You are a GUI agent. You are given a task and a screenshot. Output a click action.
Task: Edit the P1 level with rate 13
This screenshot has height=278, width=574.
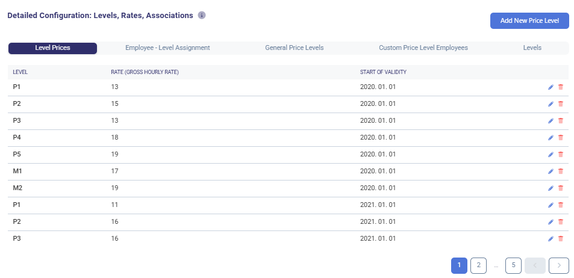pyautogui.click(x=551, y=87)
